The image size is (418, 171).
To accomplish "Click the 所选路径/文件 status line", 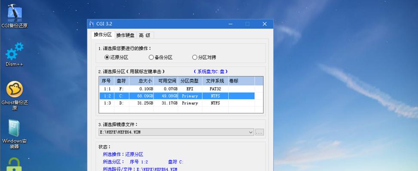I will 140,169.
